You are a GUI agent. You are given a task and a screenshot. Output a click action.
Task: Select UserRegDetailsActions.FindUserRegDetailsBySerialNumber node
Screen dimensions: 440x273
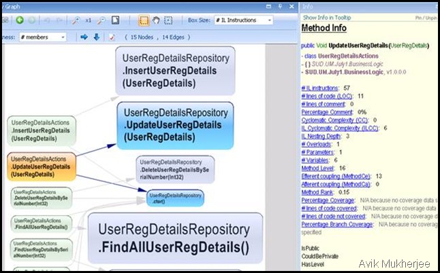pyautogui.click(x=42, y=249)
